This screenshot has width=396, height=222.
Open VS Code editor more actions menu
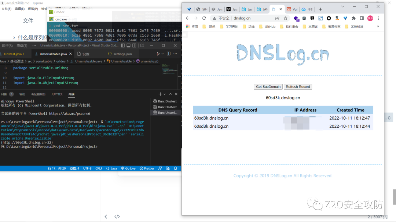click(175, 54)
